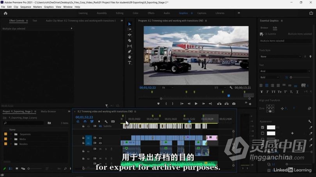Select the Hand tool
Screen dimensions: 316x177
tap(130, 57)
